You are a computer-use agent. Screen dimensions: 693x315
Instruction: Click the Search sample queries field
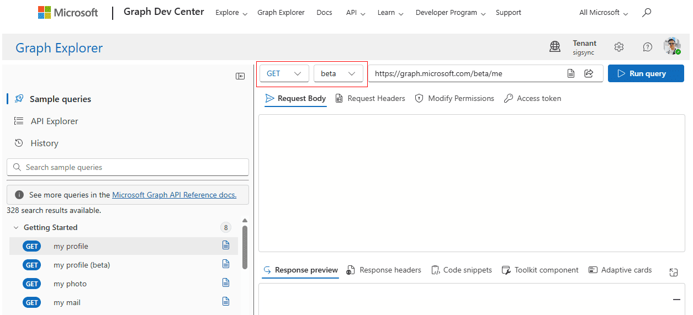(128, 167)
